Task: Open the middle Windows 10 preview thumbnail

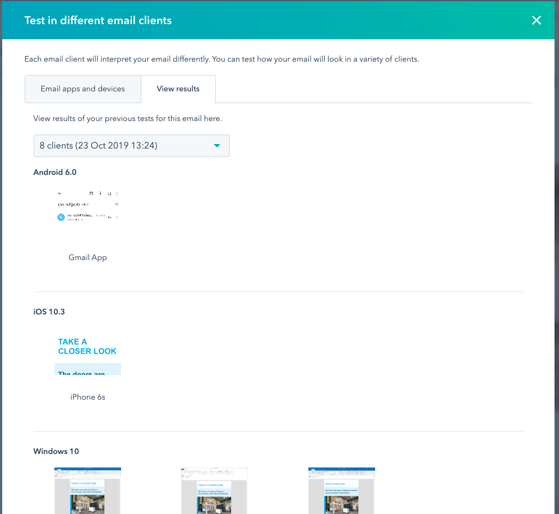Action: point(214,490)
